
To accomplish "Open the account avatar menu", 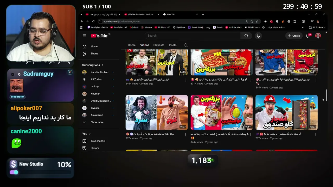I will pyautogui.click(x=318, y=36).
